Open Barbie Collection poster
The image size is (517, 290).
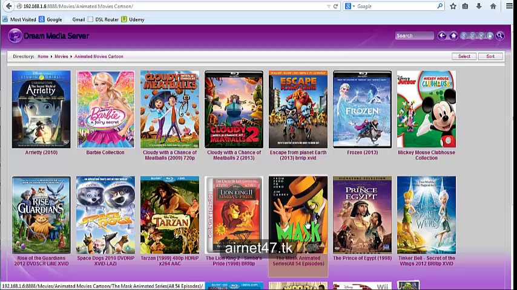pyautogui.click(x=105, y=109)
